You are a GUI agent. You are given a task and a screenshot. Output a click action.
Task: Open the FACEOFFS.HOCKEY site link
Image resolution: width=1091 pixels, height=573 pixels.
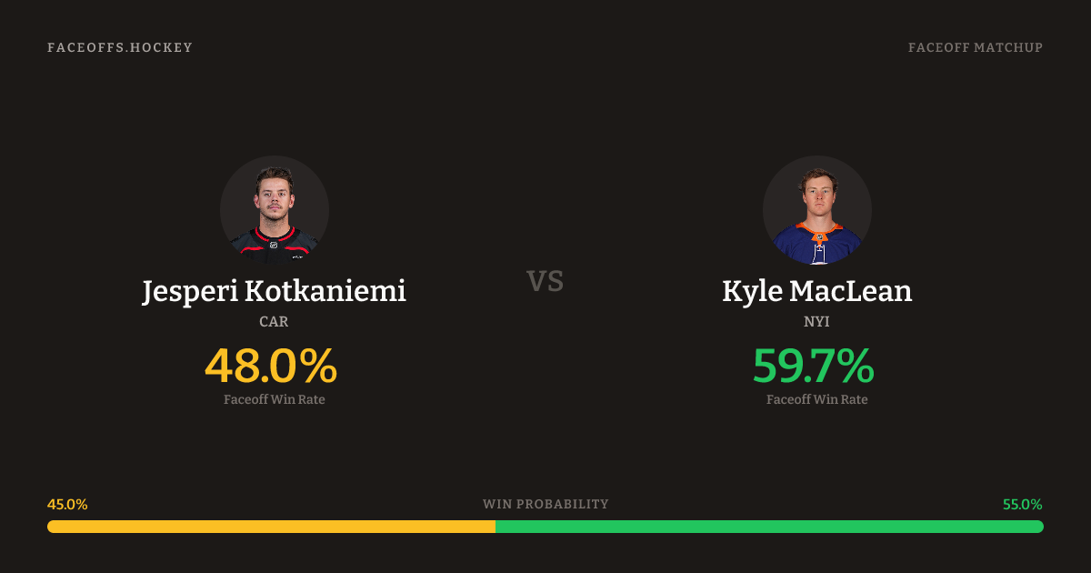[120, 47]
